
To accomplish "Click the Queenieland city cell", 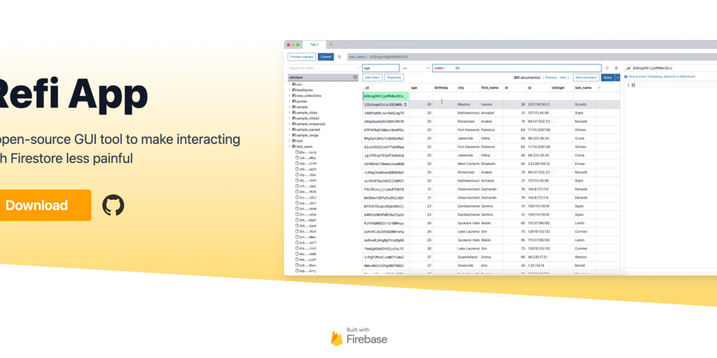I will [468, 257].
